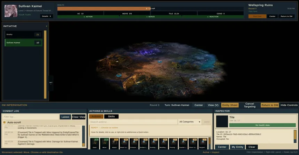Select the Dash action icon
Screen dimensions: 299x155
point(95,144)
